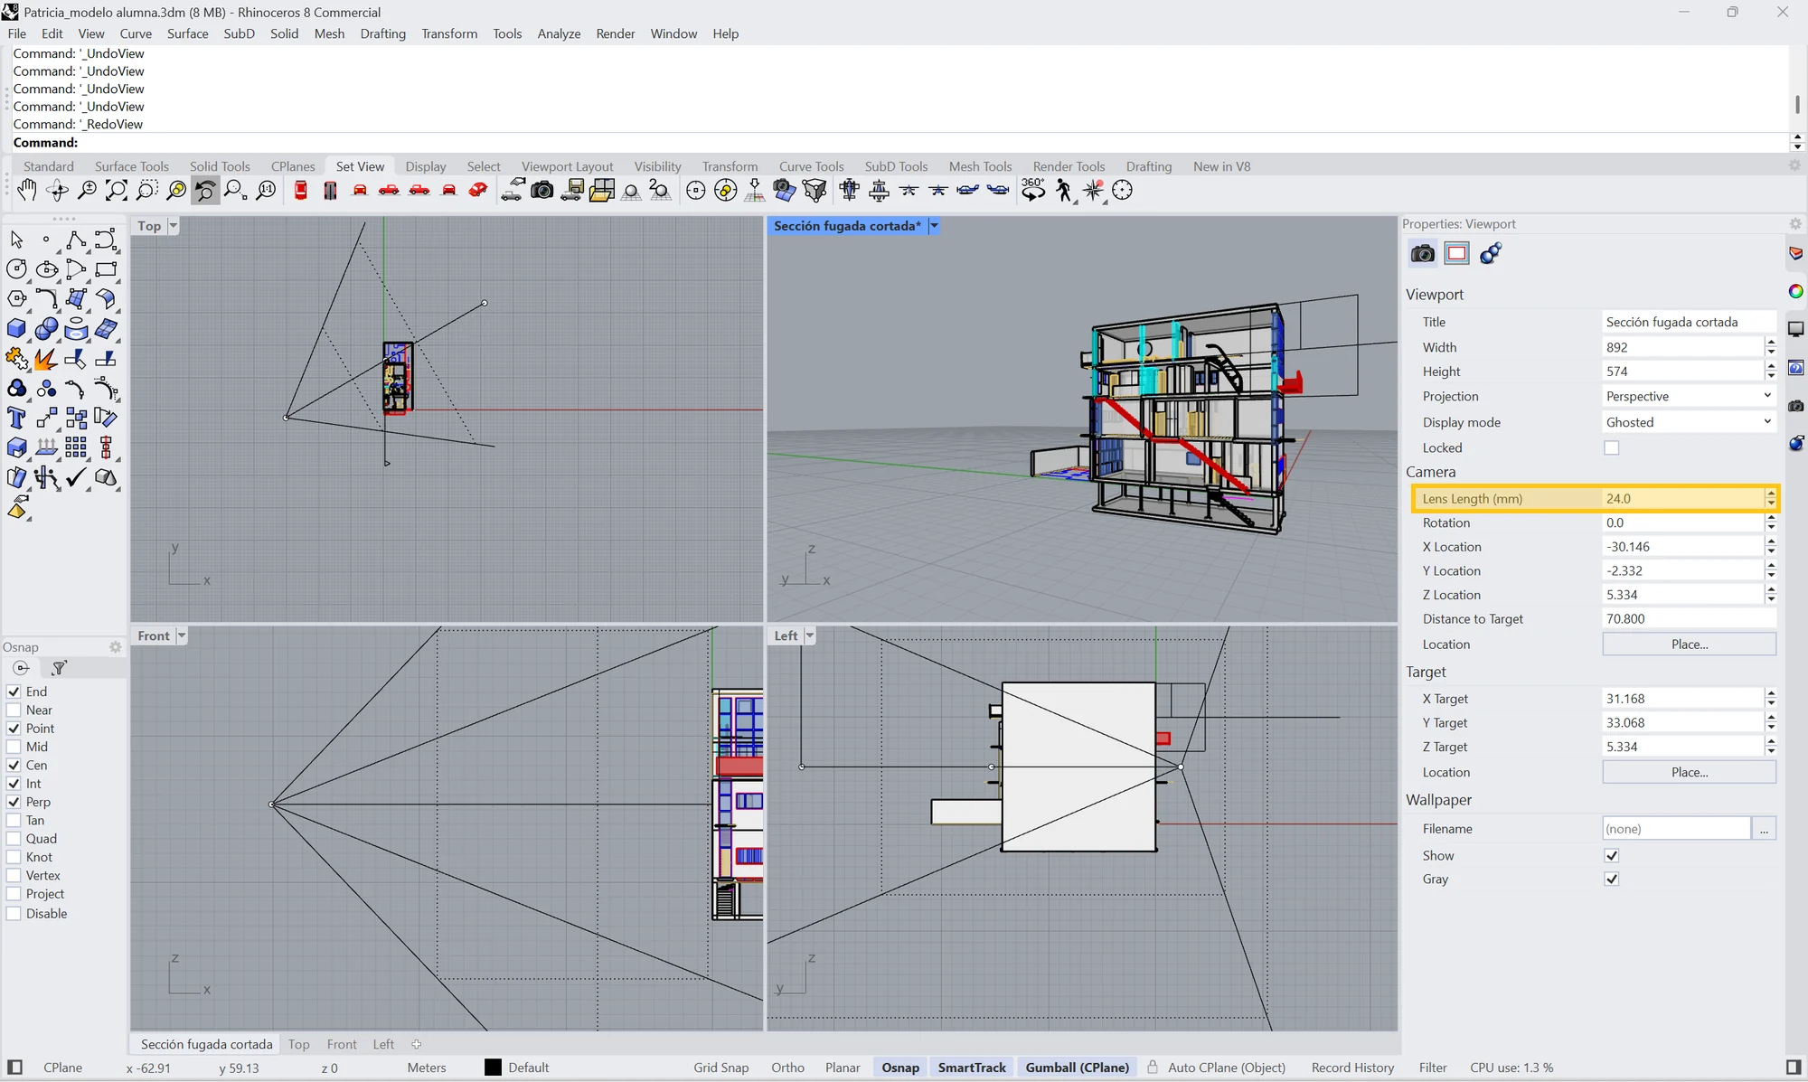Click the Default layer black color swatch
Image resolution: width=1808 pixels, height=1082 pixels.
click(493, 1068)
